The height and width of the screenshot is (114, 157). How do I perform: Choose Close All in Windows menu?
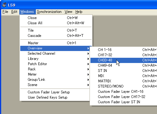coord(56,23)
